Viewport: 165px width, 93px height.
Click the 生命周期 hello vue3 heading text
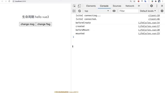click(36, 17)
